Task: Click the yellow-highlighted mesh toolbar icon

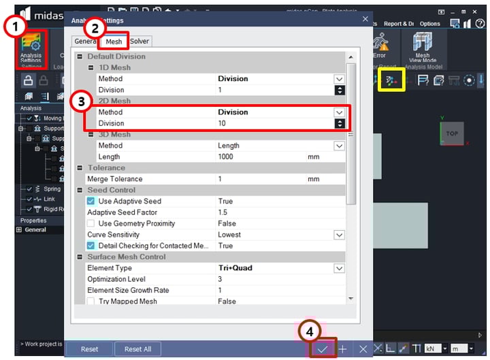Action: [391, 80]
